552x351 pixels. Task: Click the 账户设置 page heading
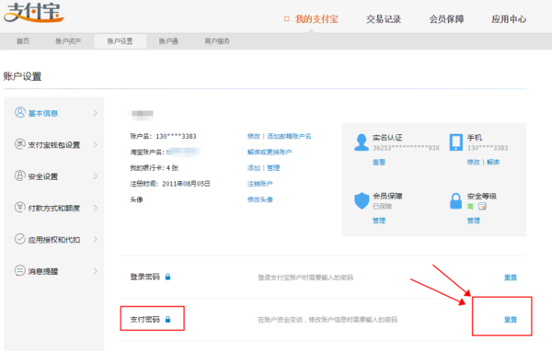22,76
